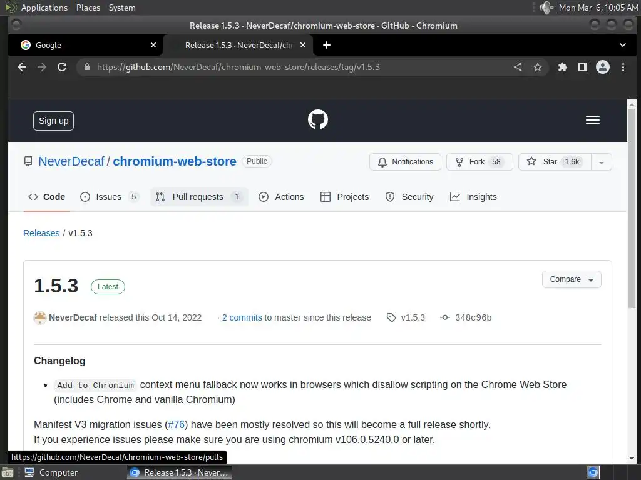The image size is (641, 480).
Task: Click the Public visibility badge
Action: (x=257, y=161)
